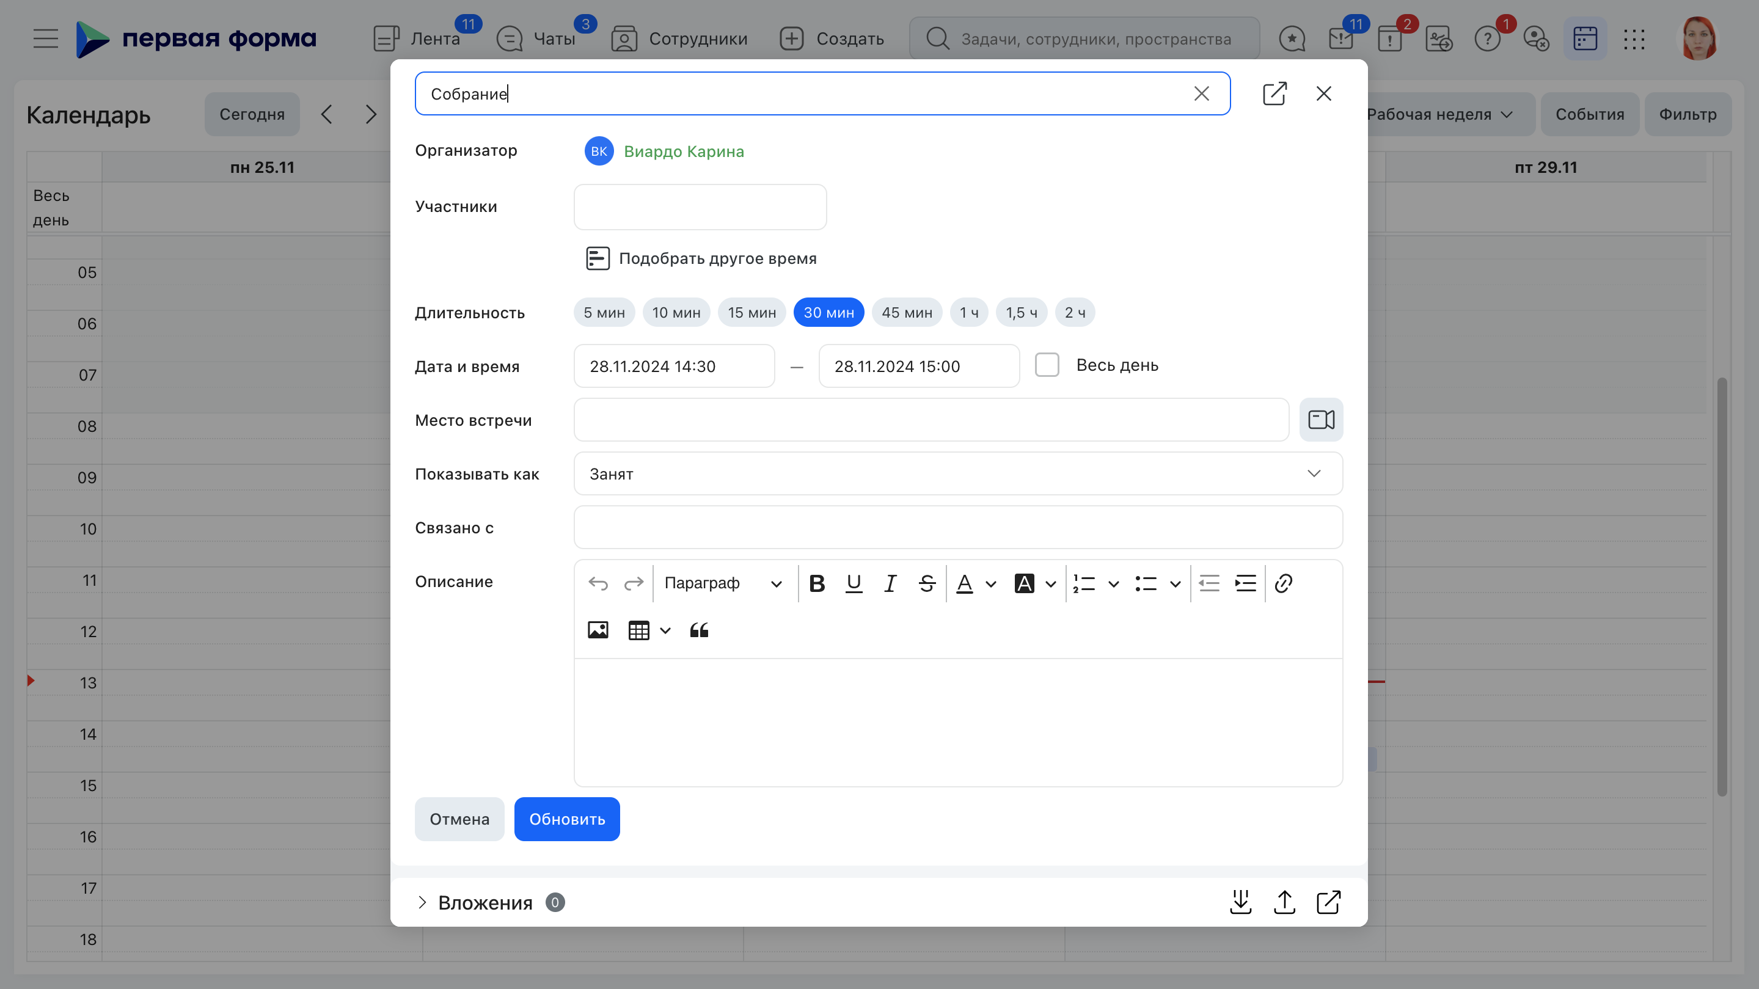Open organizer Виардо Карина profile
The image size is (1759, 989).
(684, 151)
